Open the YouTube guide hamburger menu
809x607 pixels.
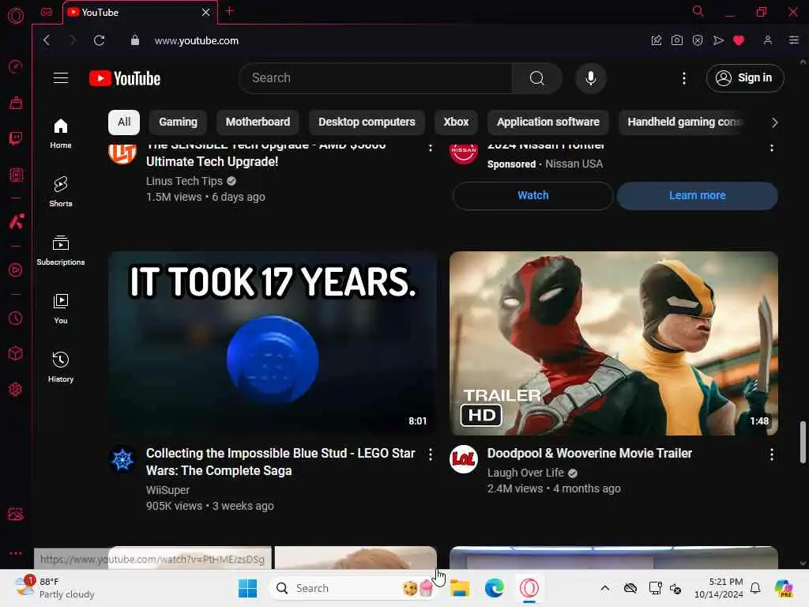tap(61, 78)
